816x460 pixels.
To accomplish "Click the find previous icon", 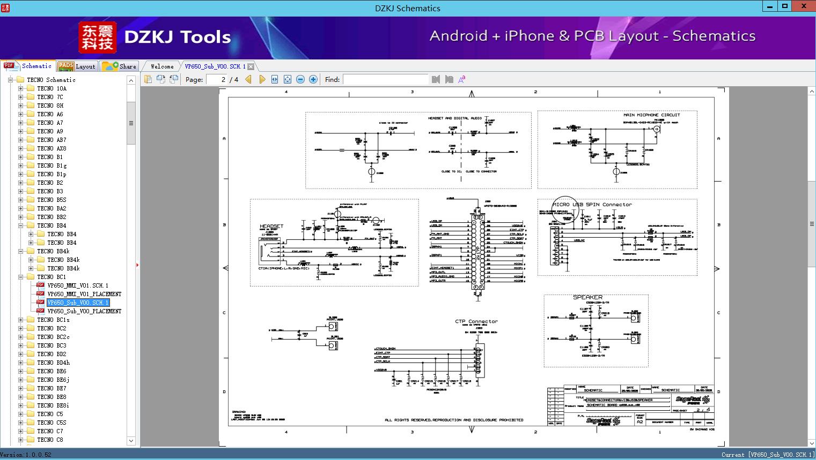I will [436, 79].
